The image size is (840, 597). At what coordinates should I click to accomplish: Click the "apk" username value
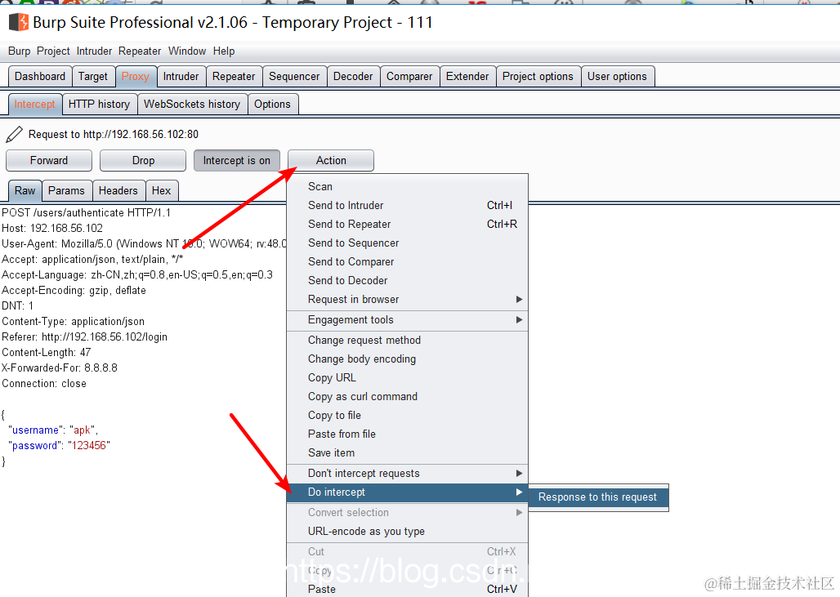tap(82, 430)
